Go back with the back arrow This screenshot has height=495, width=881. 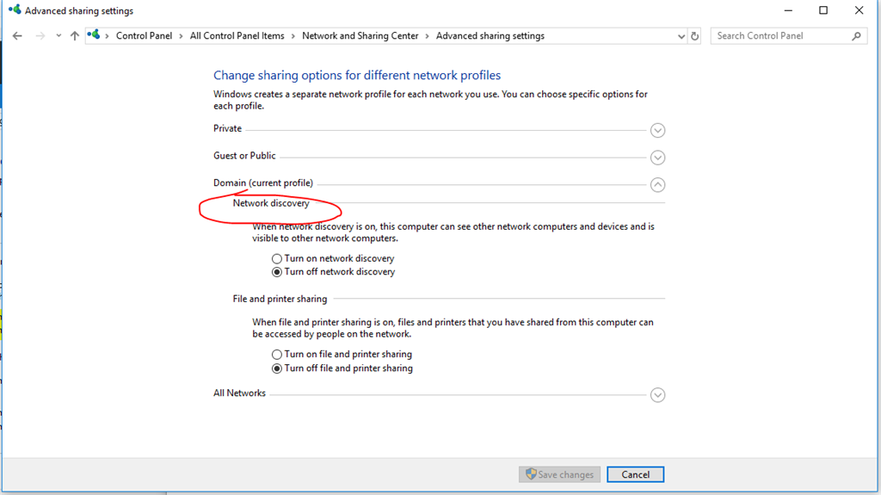click(x=17, y=36)
